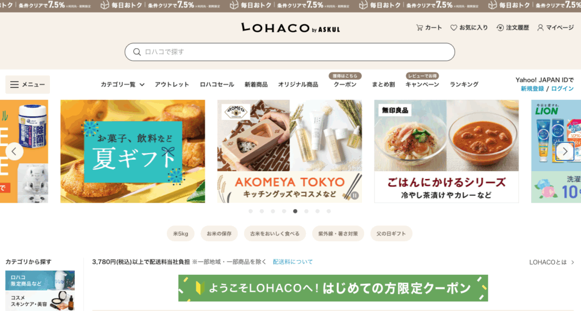Viewport: 581px width, 311px height.
Task: Open the cart icon
Action: tap(419, 28)
